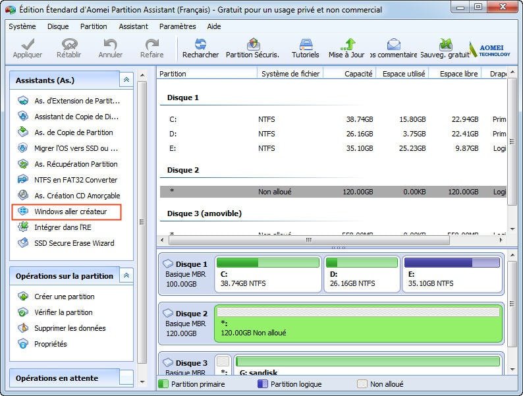
Task: Click Créer une partition icon
Action: click(x=23, y=297)
